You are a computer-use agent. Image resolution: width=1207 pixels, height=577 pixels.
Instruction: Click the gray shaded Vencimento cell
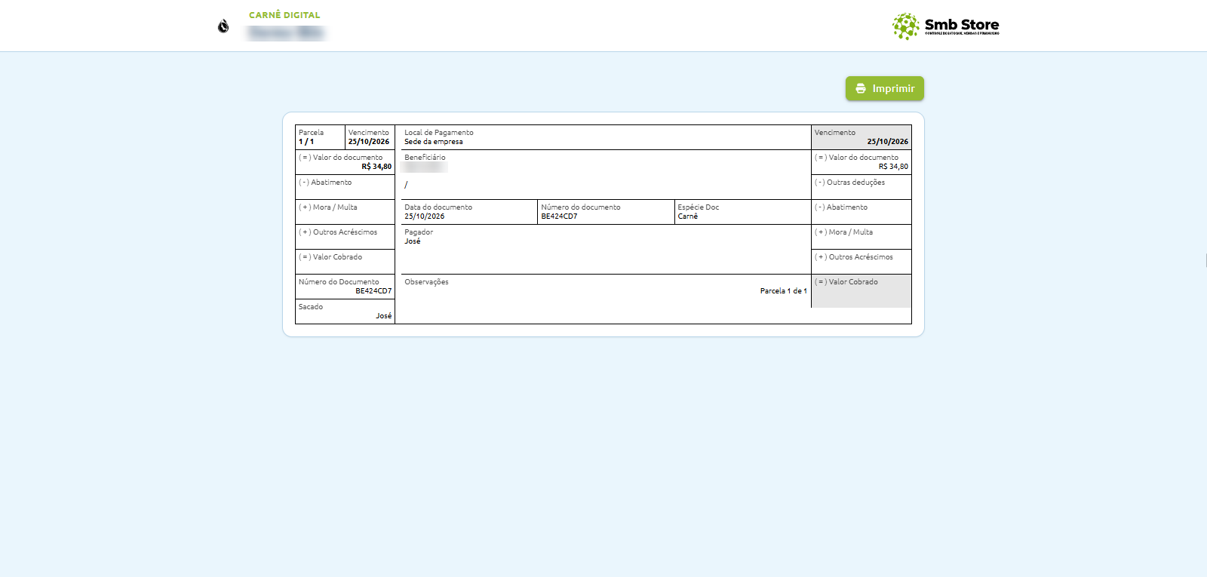(x=861, y=137)
